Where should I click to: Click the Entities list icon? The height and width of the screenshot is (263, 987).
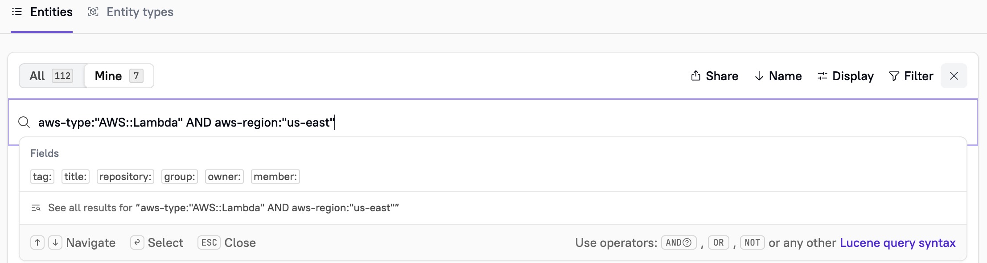pyautogui.click(x=17, y=12)
